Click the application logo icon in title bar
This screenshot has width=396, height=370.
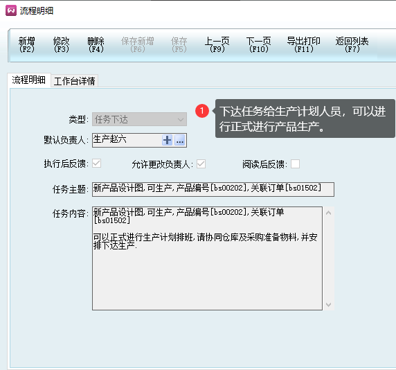(11, 11)
